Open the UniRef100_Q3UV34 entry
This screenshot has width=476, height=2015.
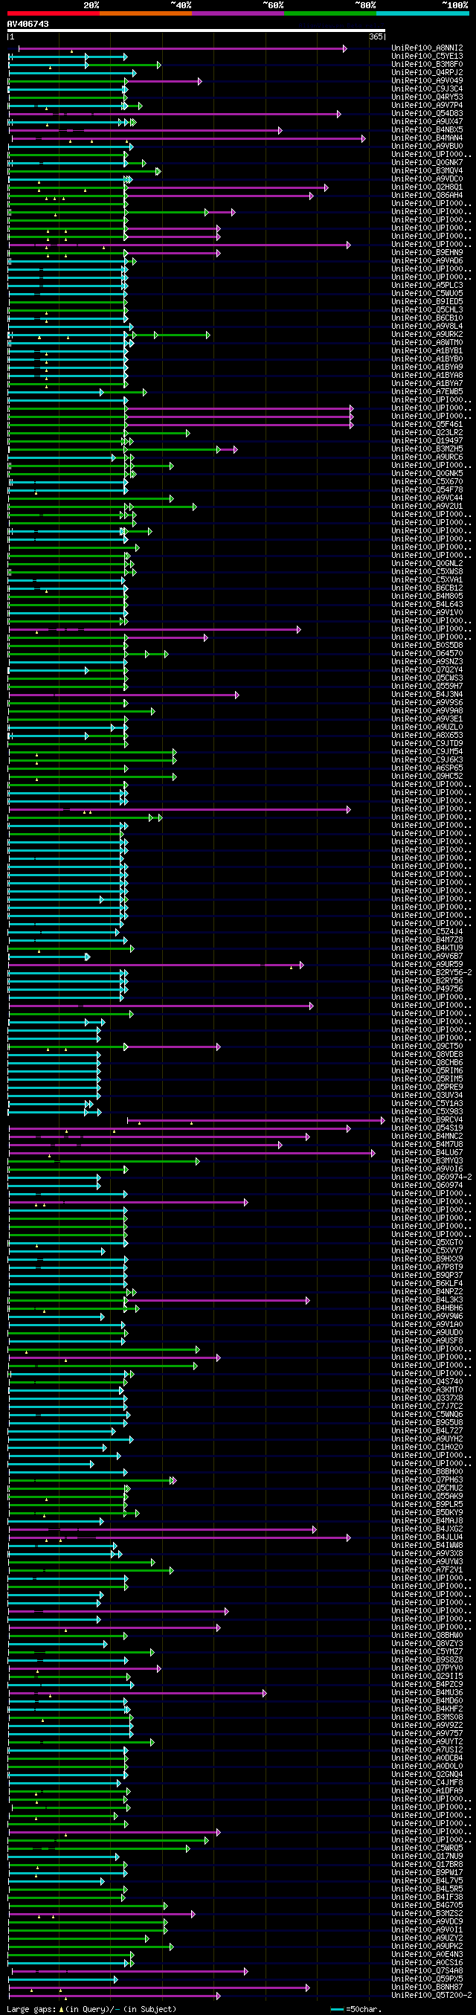427,1095
